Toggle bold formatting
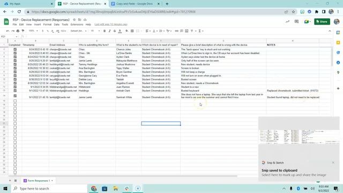The image size is (343, 193). pos(105,31)
